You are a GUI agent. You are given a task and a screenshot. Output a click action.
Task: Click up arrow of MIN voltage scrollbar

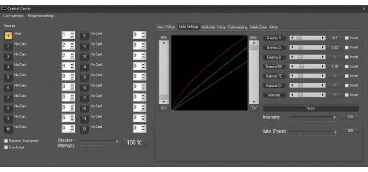pyautogui.click(x=164, y=43)
